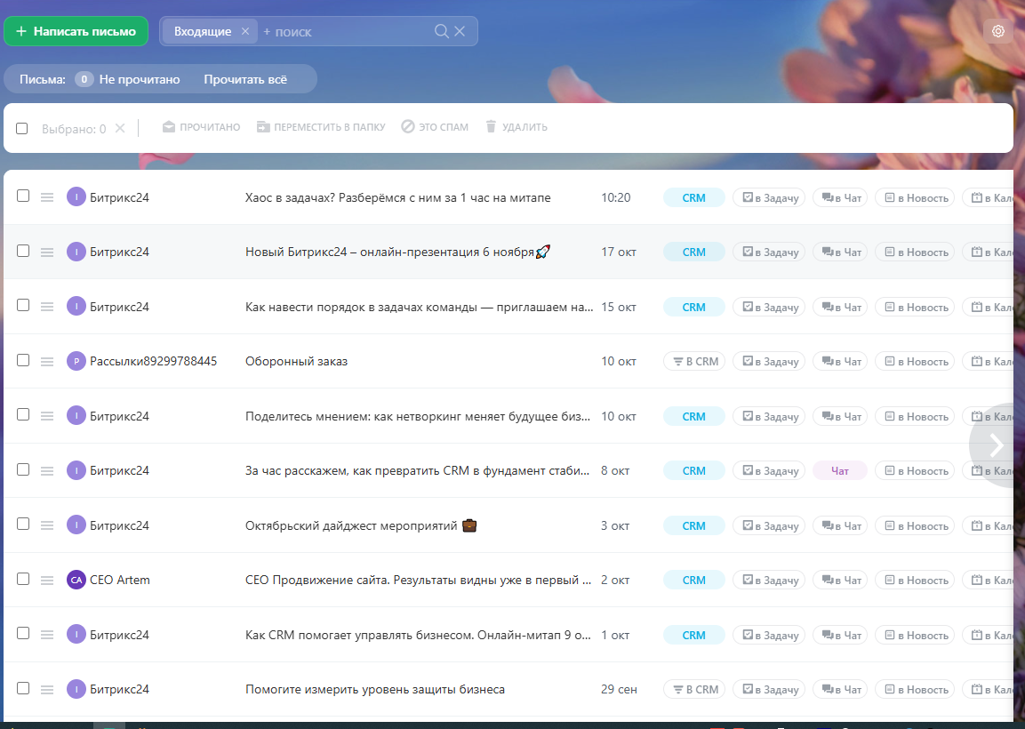Image resolution: width=1025 pixels, height=729 pixels.
Task: Click the search magnifier icon
Action: point(441,31)
